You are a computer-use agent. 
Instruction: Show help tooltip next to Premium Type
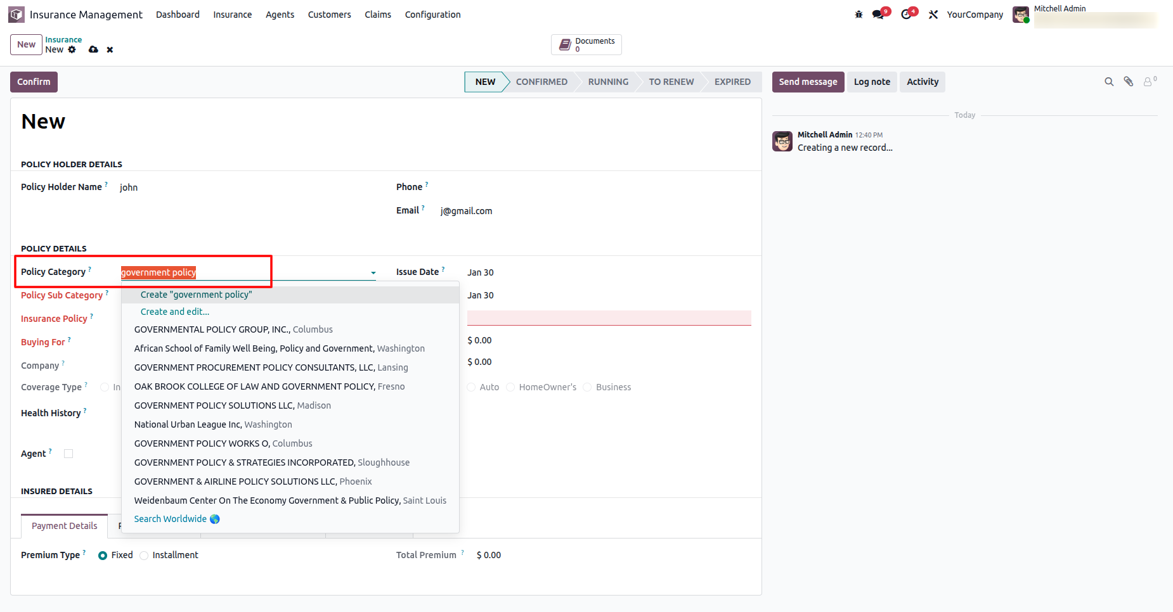coord(84,552)
